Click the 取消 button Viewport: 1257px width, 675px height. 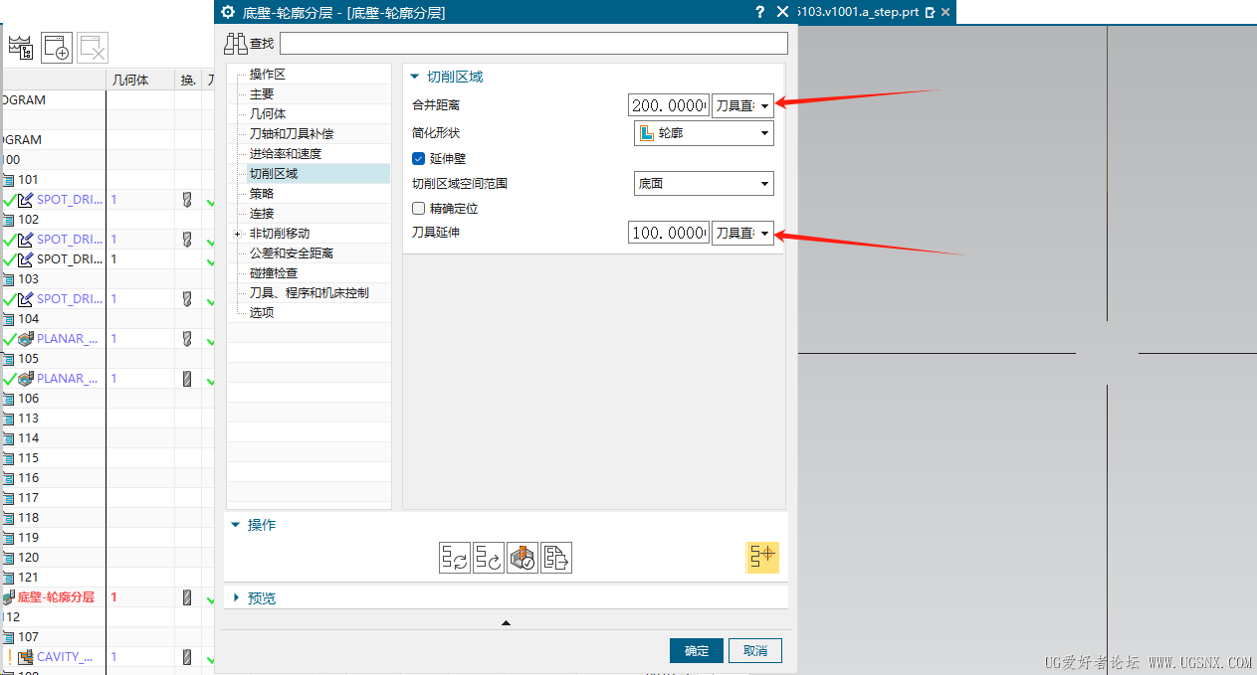click(x=755, y=650)
